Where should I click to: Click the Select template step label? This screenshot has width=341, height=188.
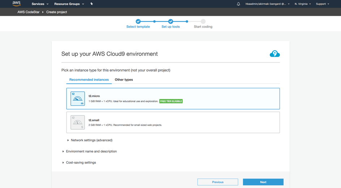(138, 26)
